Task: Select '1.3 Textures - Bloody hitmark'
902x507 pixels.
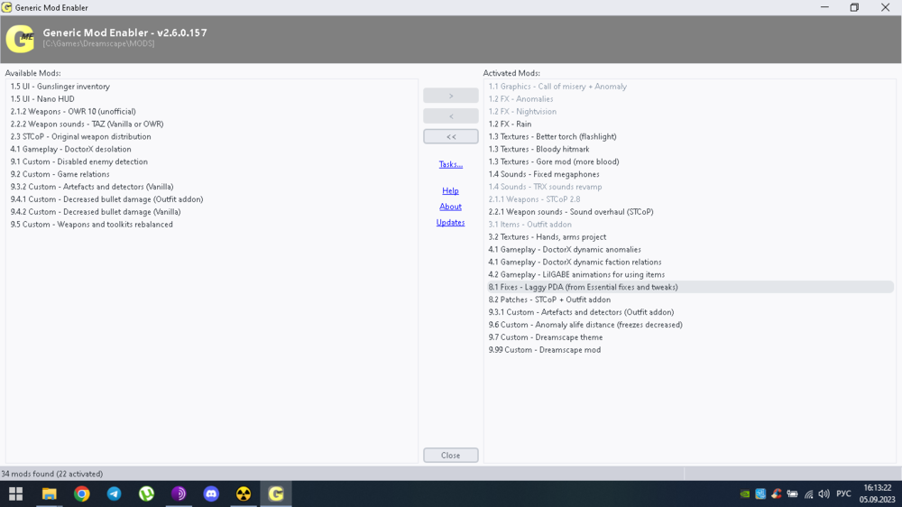Action: click(538, 149)
